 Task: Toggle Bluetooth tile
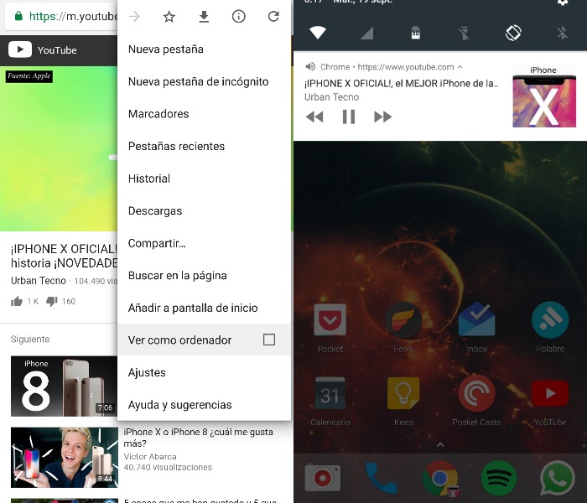562,33
